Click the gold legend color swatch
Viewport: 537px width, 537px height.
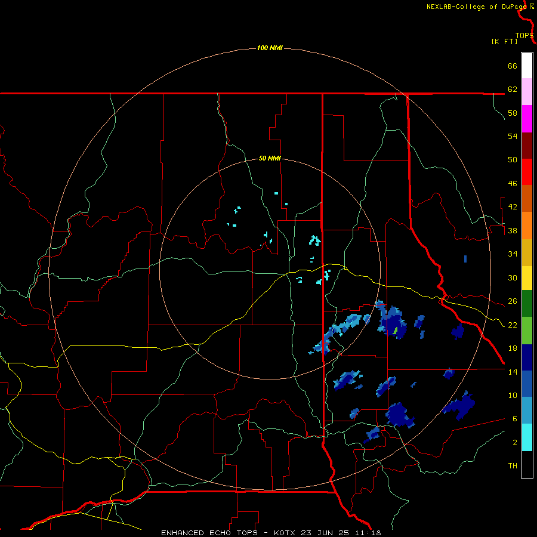(527, 252)
